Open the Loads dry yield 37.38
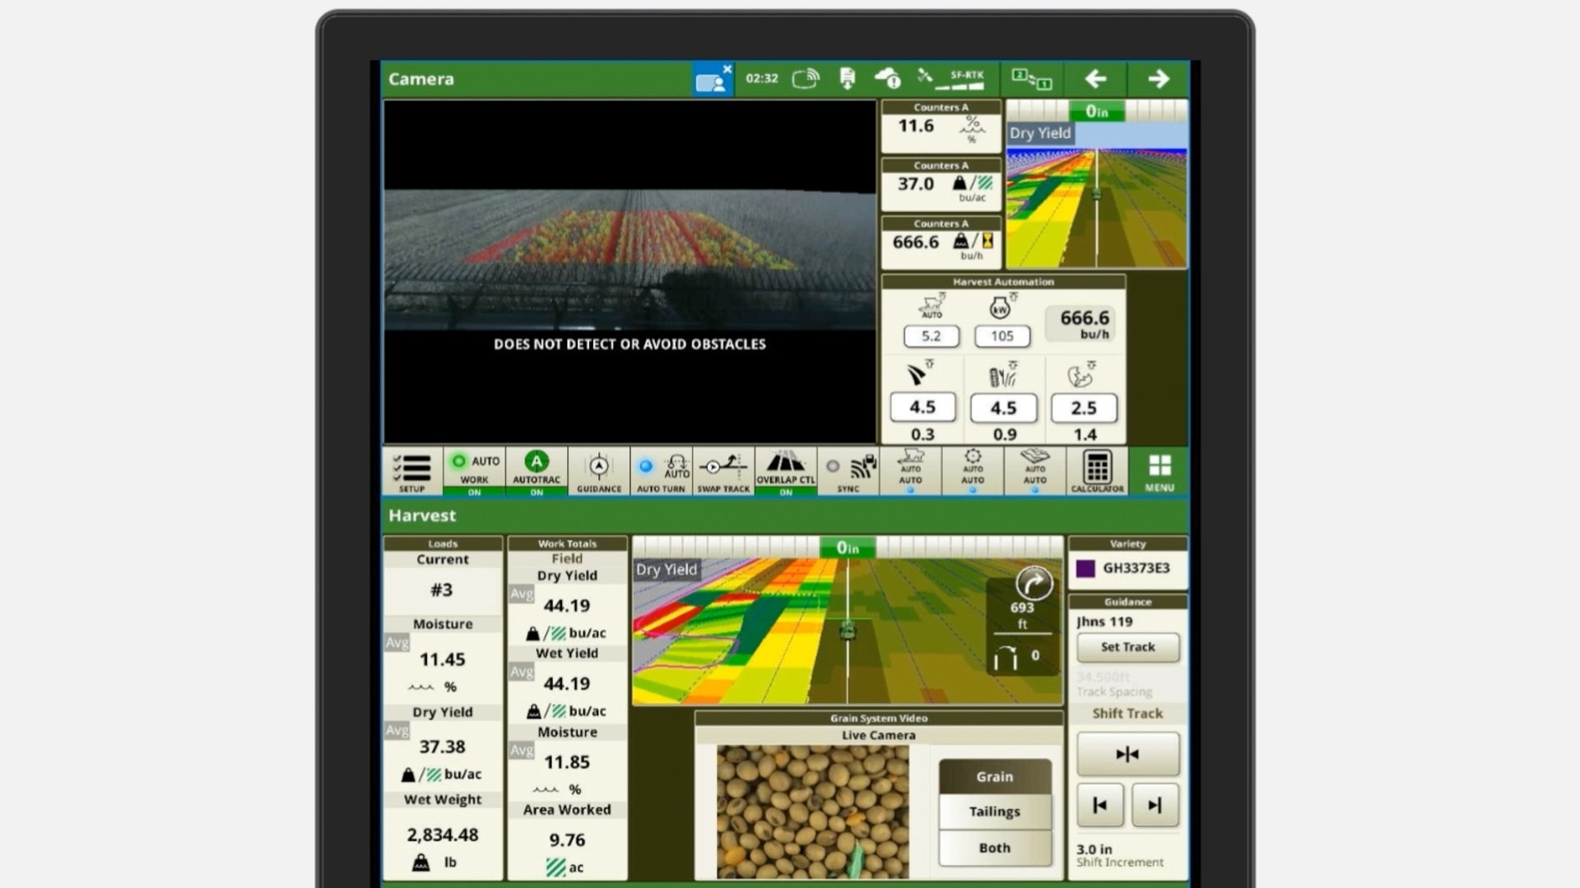Viewport: 1580px width, 888px height. click(443, 747)
